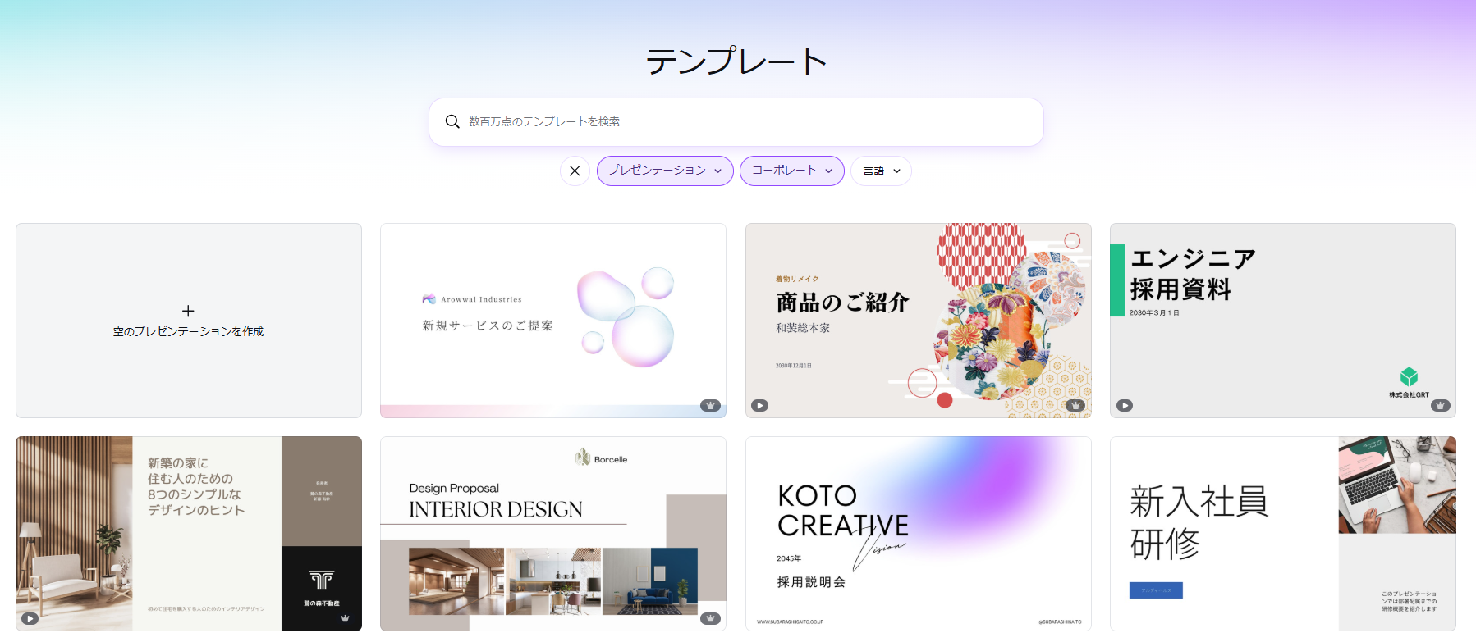Open the 言語 language dropdown

pos(881,171)
